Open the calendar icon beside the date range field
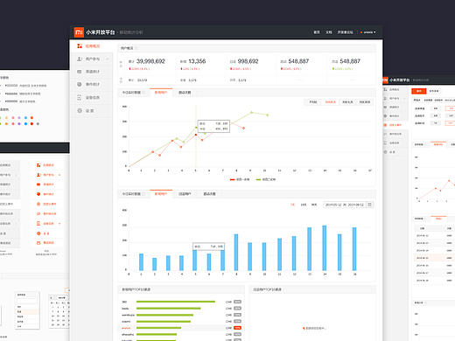Viewport: 455px width, 341px height. click(x=369, y=205)
